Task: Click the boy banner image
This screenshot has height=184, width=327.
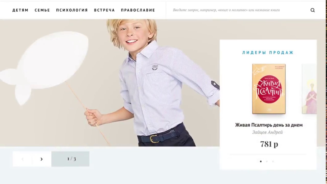Action: pyautogui.click(x=110, y=83)
